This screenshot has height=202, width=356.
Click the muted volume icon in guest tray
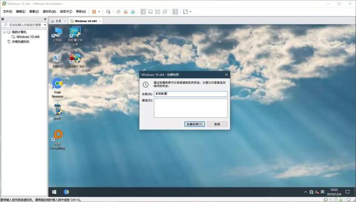(x=317, y=192)
